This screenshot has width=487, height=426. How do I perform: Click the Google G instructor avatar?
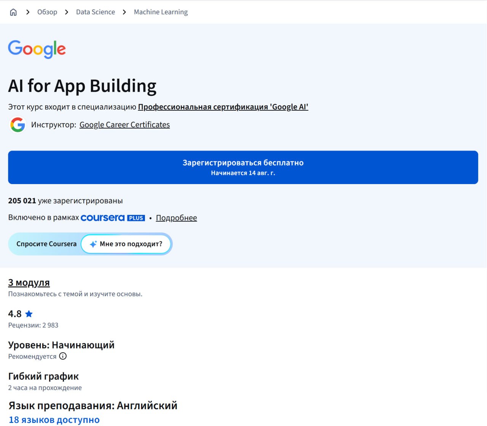tap(18, 125)
